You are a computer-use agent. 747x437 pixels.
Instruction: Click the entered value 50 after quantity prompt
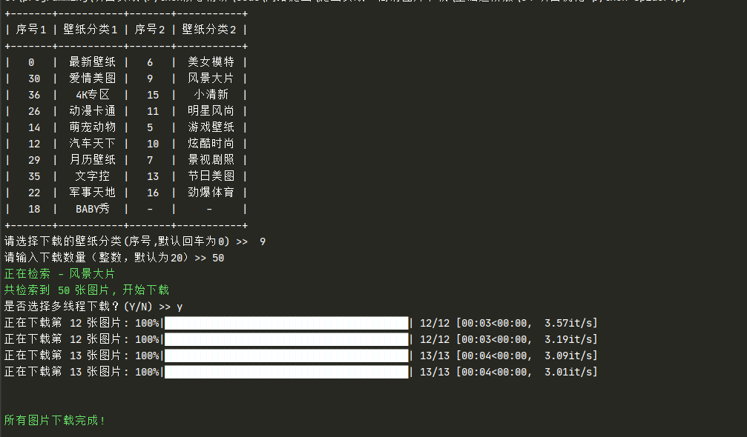coord(218,258)
